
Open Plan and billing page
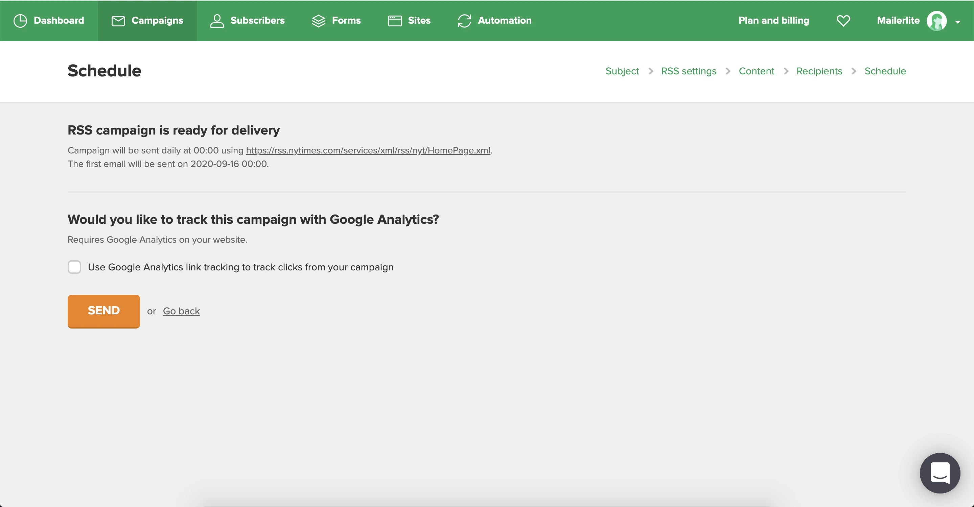point(773,20)
